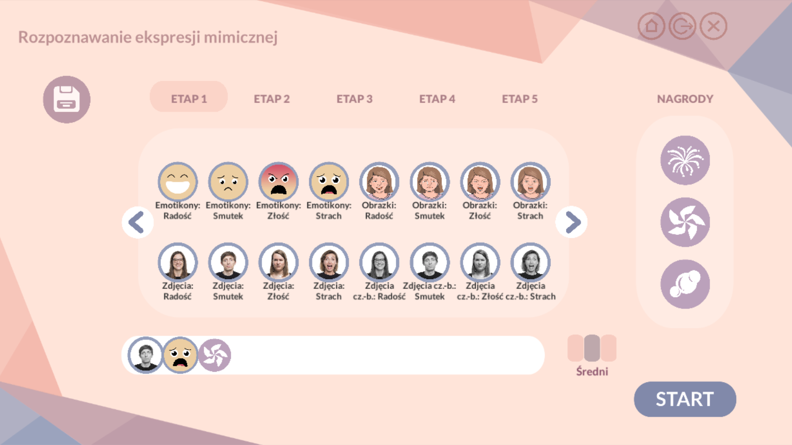Remove man's photo from selection bar
Image resolution: width=792 pixels, height=445 pixels.
[145, 355]
